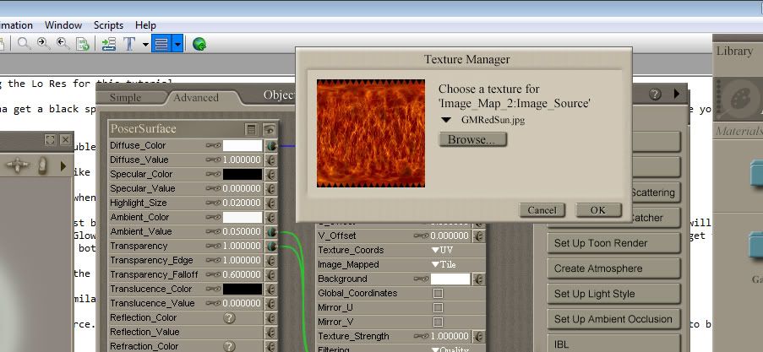Open the Scripts menu

[x=108, y=25]
